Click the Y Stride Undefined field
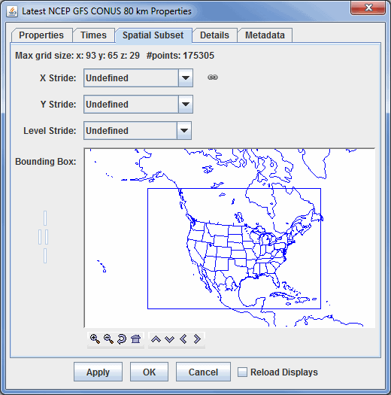Viewport: 391px width, 395px height. click(131, 104)
